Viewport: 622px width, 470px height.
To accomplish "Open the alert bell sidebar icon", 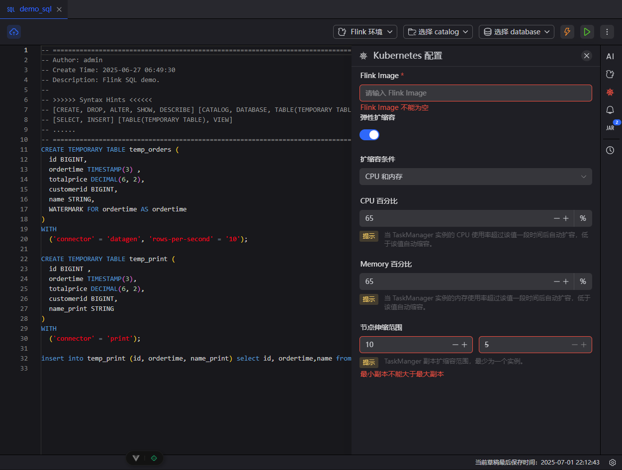I will tap(610, 110).
